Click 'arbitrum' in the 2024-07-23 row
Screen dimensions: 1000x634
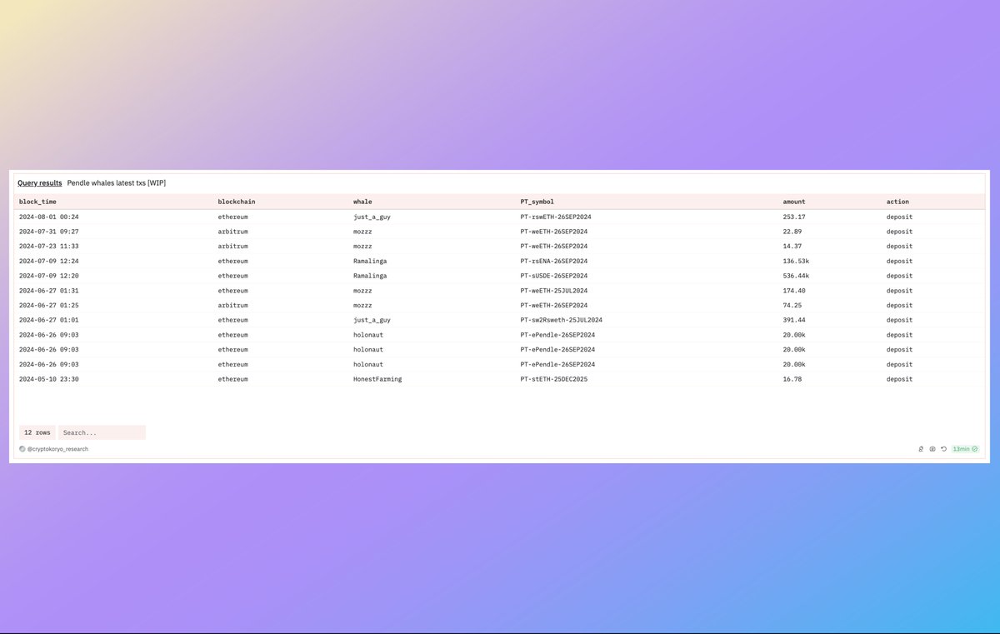click(x=232, y=247)
